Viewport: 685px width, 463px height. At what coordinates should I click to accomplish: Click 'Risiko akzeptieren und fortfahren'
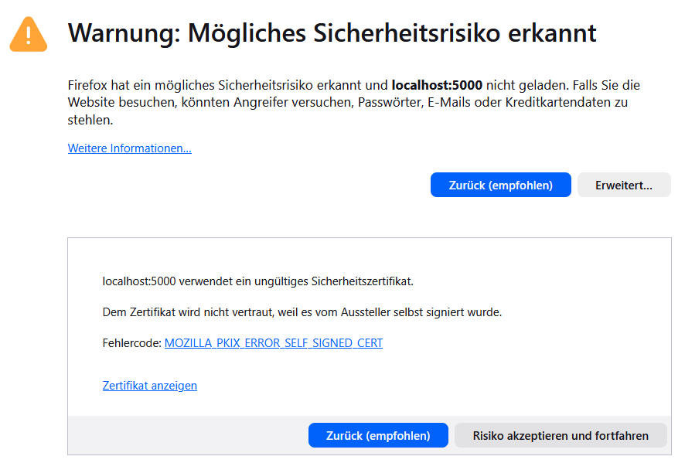(561, 435)
